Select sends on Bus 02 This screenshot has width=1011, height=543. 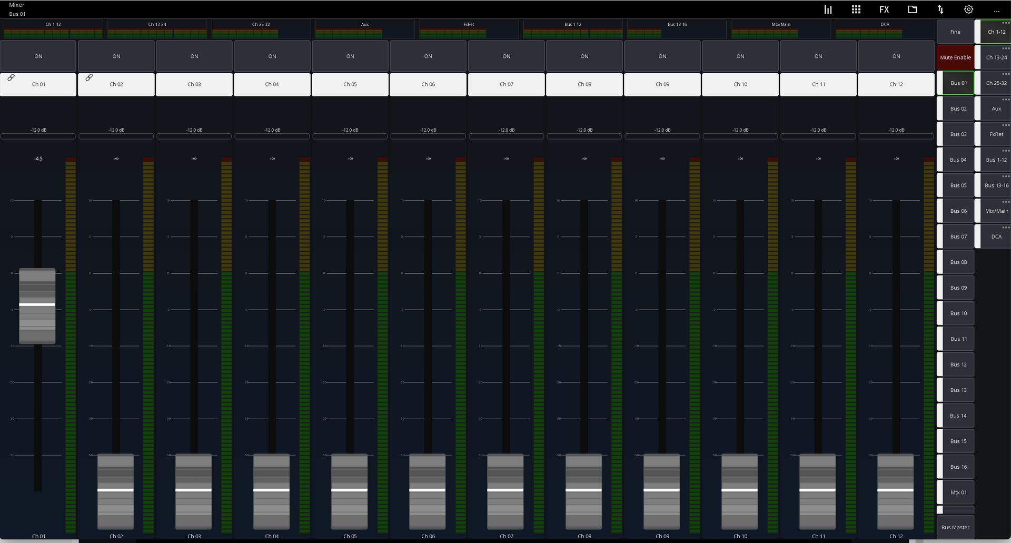point(956,108)
